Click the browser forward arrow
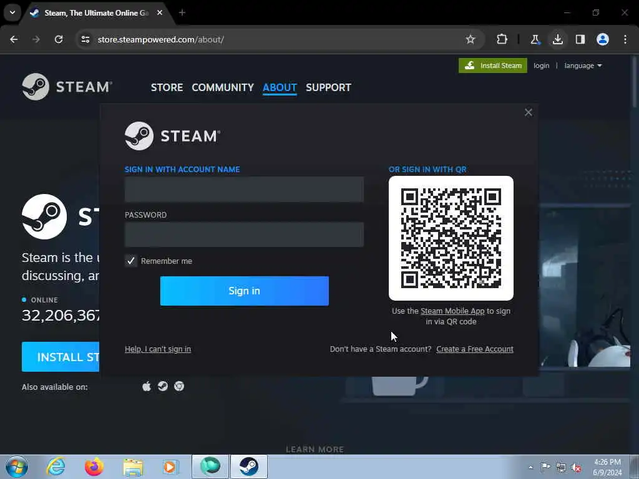 pos(36,39)
